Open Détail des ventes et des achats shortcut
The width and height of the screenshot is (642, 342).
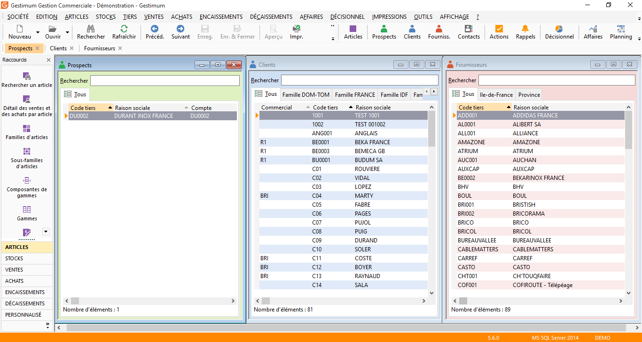[x=27, y=106]
